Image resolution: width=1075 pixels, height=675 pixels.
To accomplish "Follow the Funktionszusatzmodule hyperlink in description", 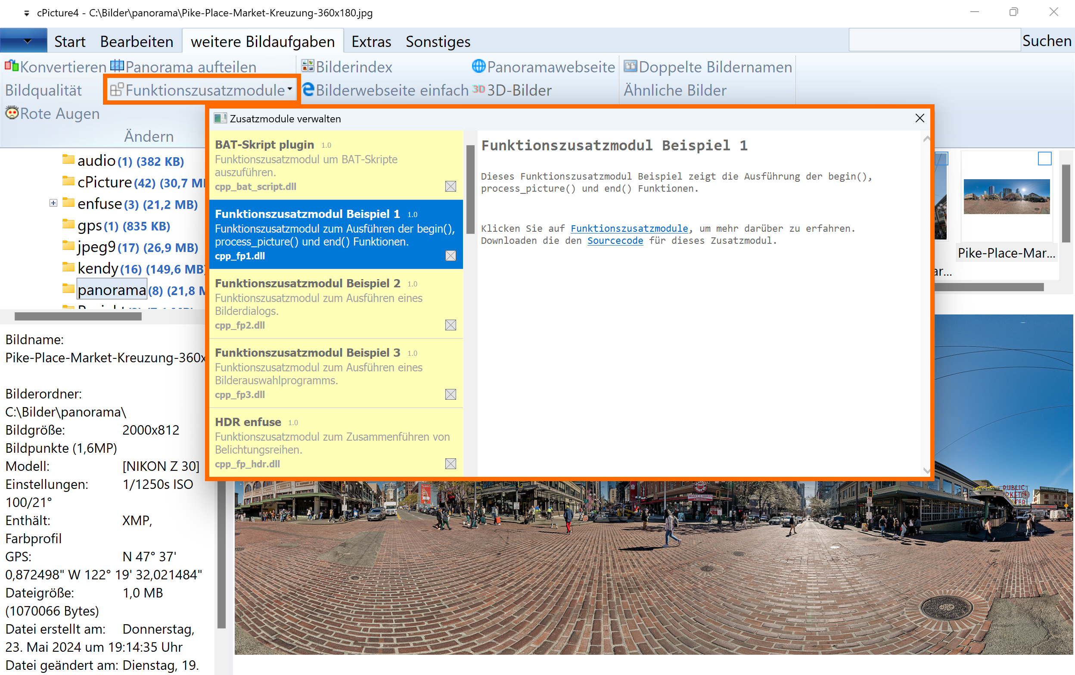I will (x=629, y=229).
